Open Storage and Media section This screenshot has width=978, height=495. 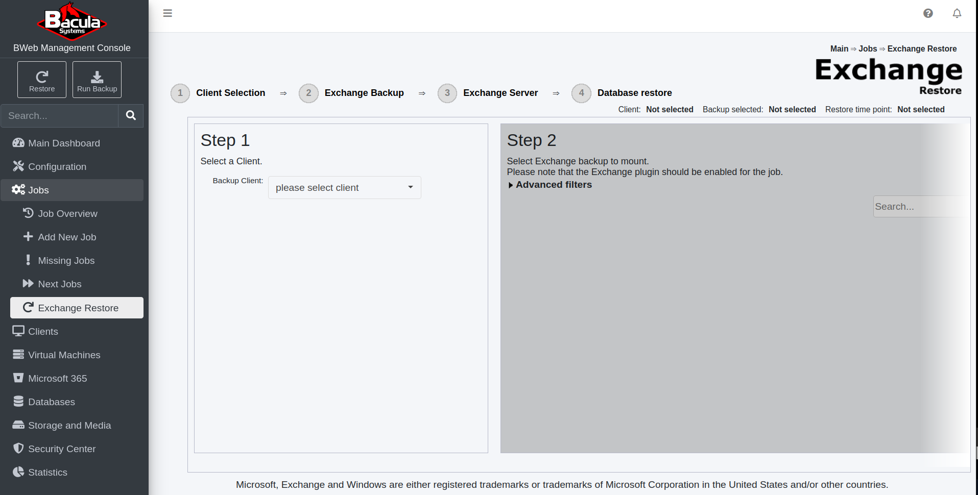[72, 425]
